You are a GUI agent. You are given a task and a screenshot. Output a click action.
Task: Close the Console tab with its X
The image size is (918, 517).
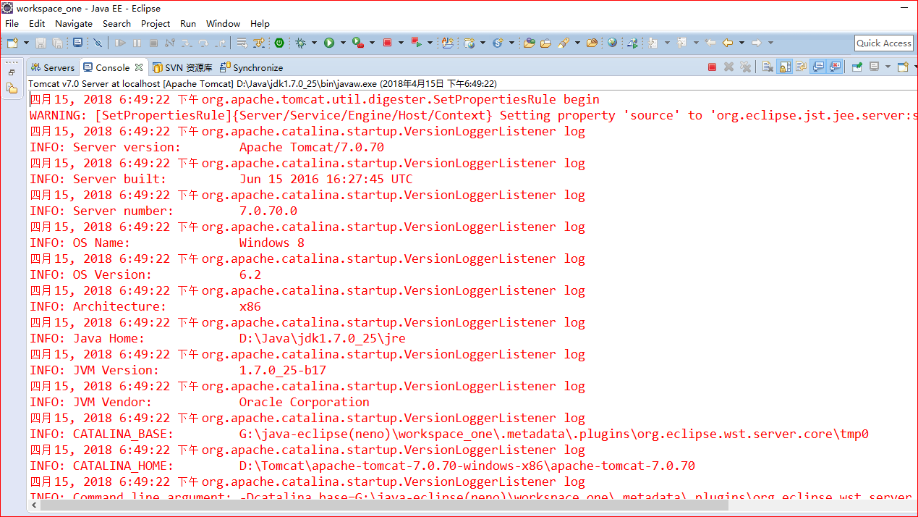(x=139, y=67)
